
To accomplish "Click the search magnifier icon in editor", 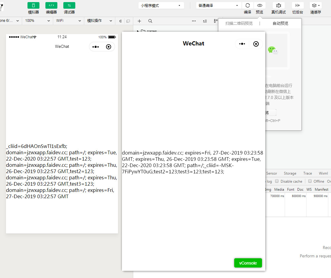I will coord(150,21).
